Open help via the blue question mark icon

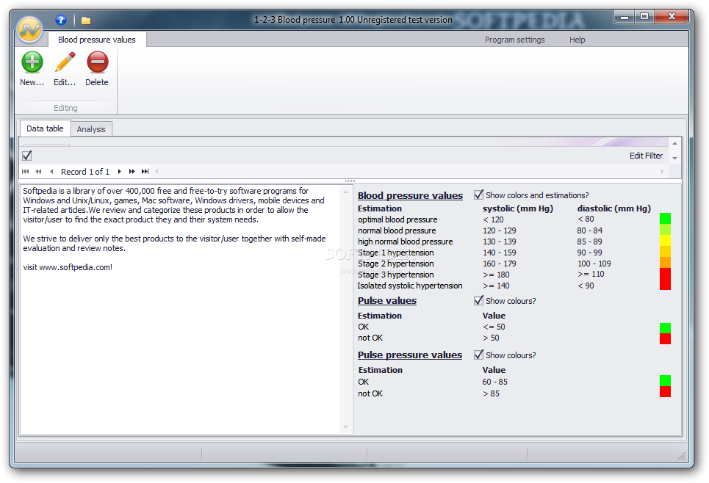[61, 20]
